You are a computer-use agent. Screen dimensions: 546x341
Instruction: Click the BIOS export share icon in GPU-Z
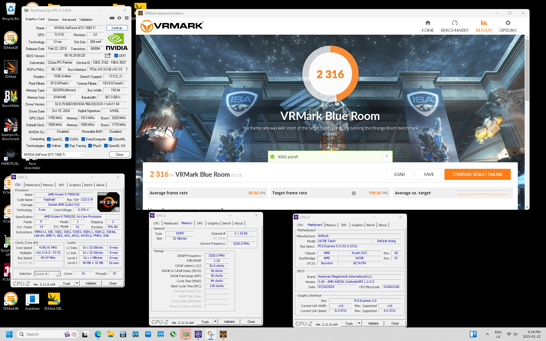[108, 55]
